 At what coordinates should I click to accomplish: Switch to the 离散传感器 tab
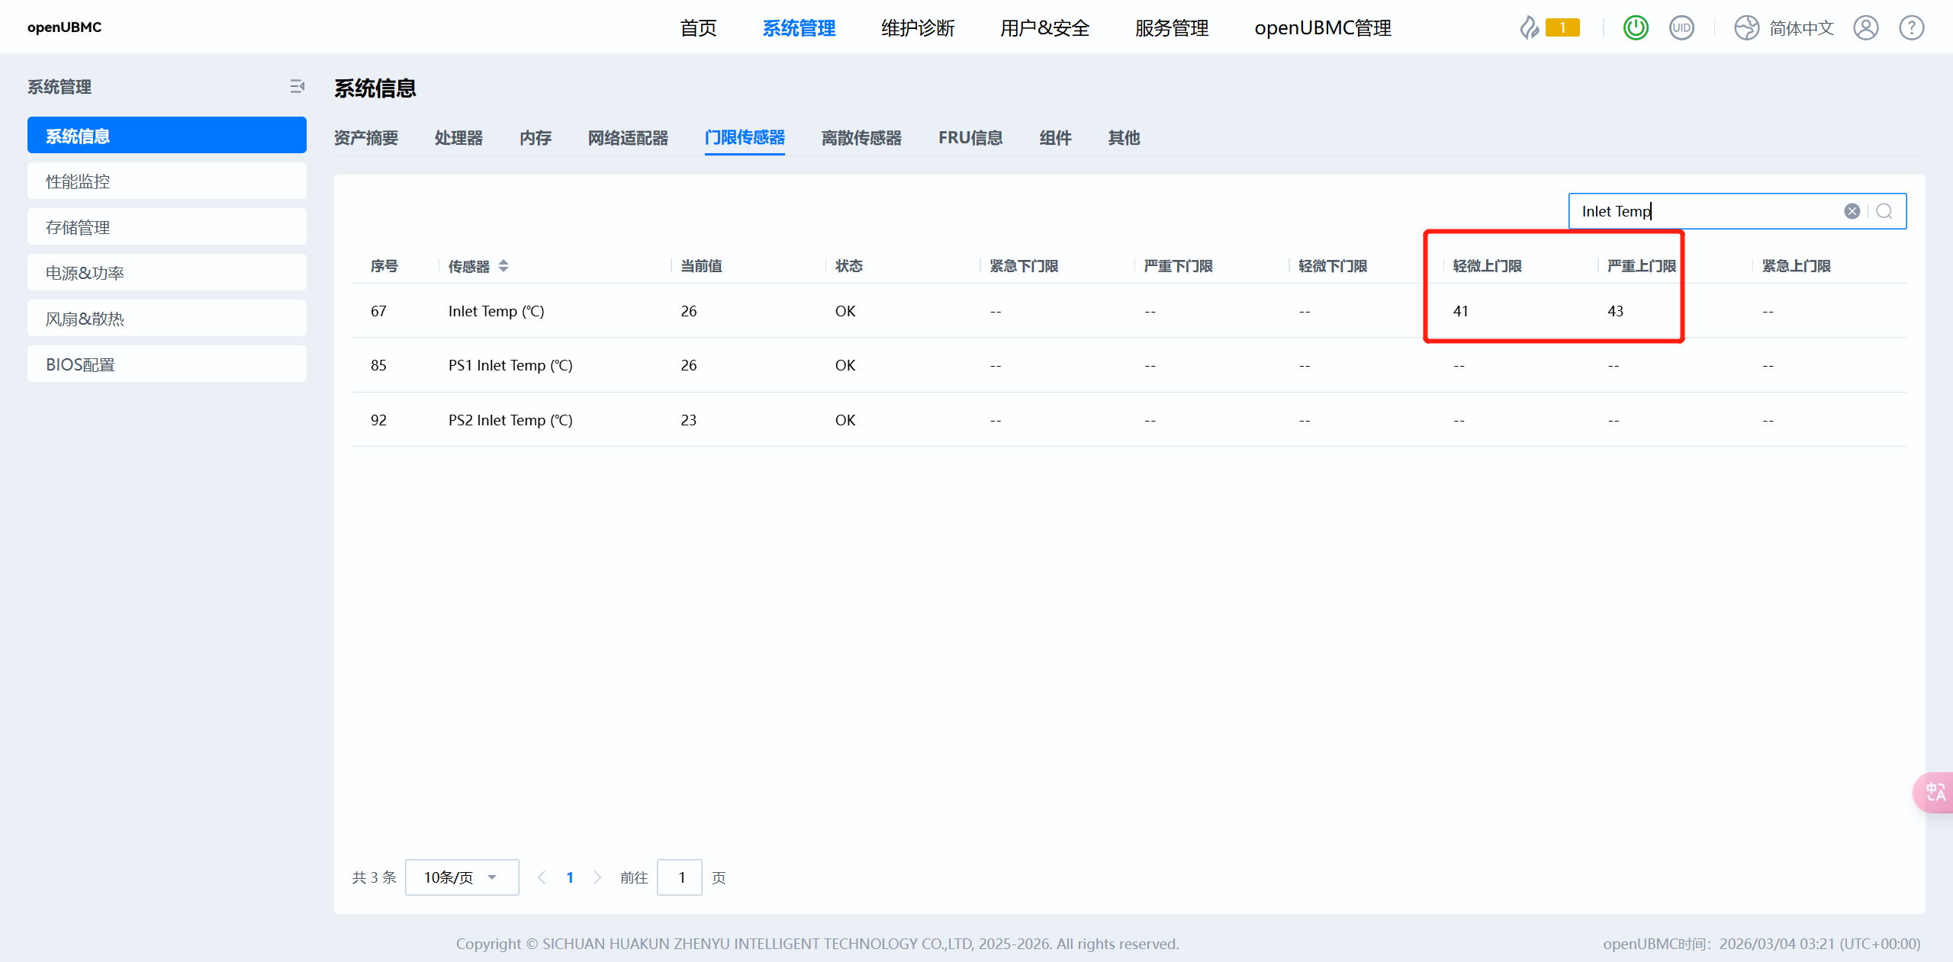click(x=861, y=138)
